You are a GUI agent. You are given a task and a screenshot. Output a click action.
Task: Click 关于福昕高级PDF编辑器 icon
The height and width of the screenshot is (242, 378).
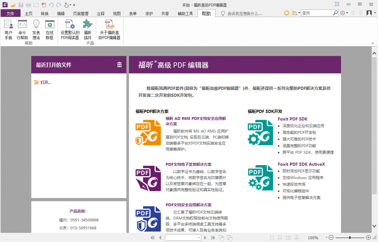[x=109, y=30]
